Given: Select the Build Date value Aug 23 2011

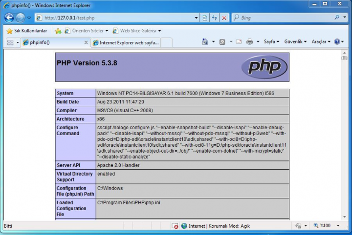Looking at the screenshot, I should coord(121,102).
